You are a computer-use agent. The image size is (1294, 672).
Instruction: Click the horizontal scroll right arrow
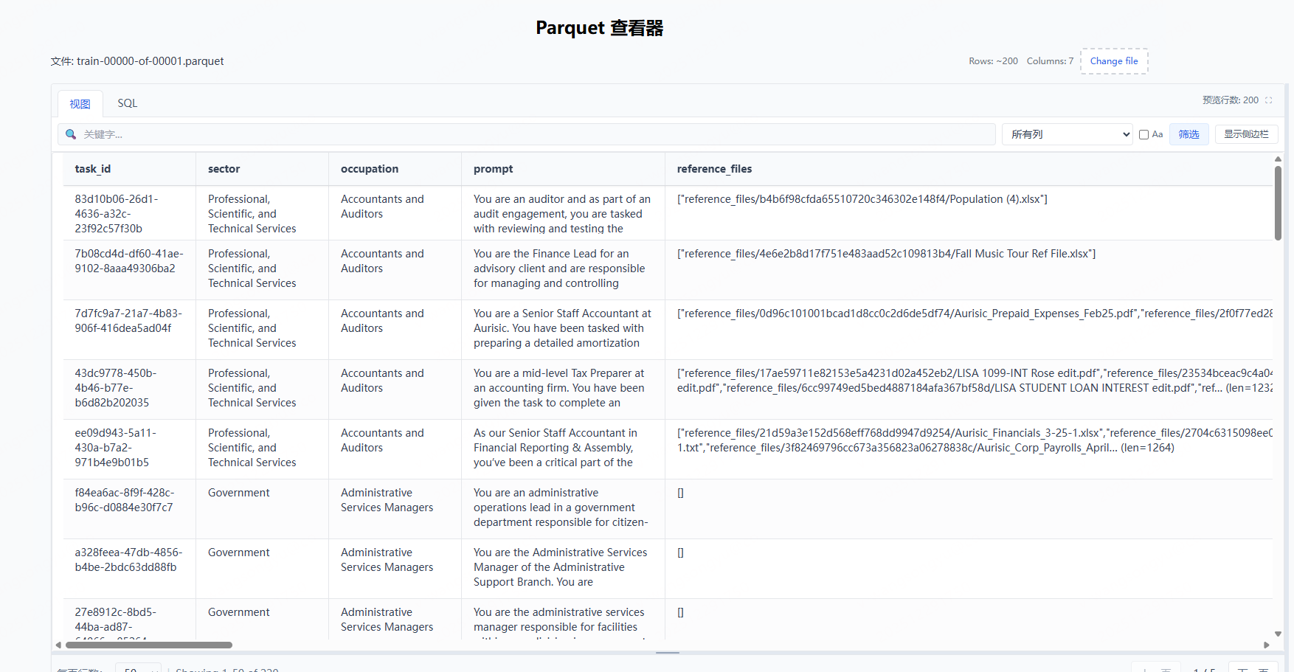1267,645
